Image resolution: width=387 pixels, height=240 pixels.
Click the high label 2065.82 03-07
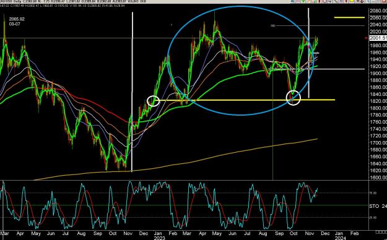click(x=17, y=22)
